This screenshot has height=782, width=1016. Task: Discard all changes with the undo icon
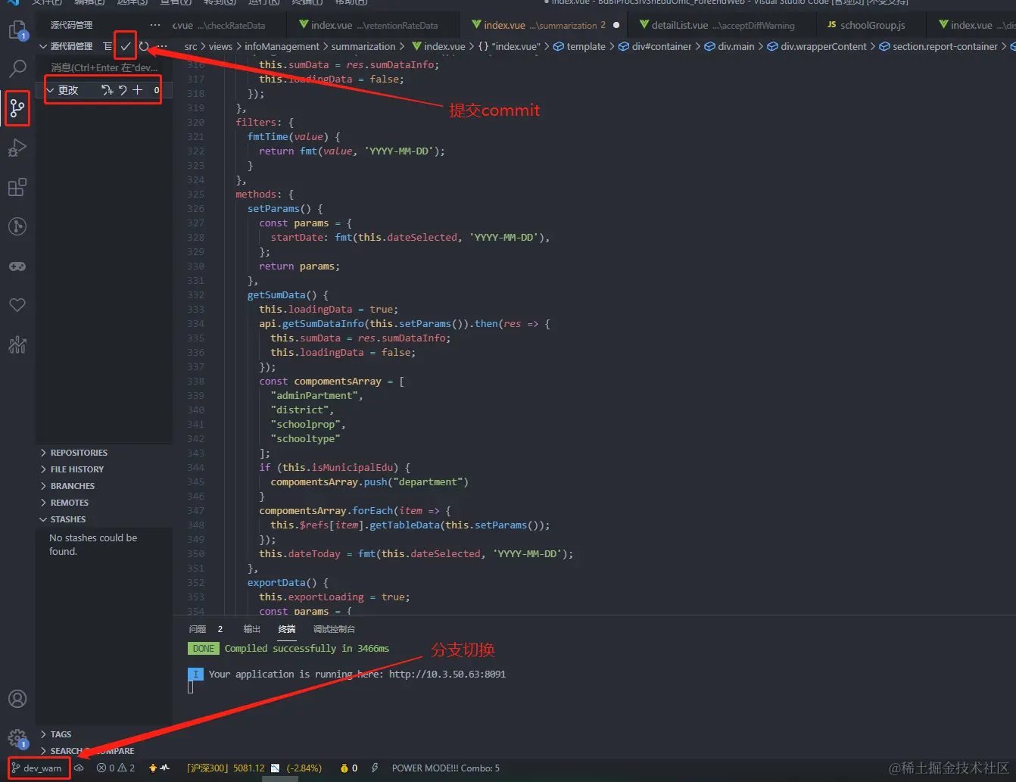(123, 90)
